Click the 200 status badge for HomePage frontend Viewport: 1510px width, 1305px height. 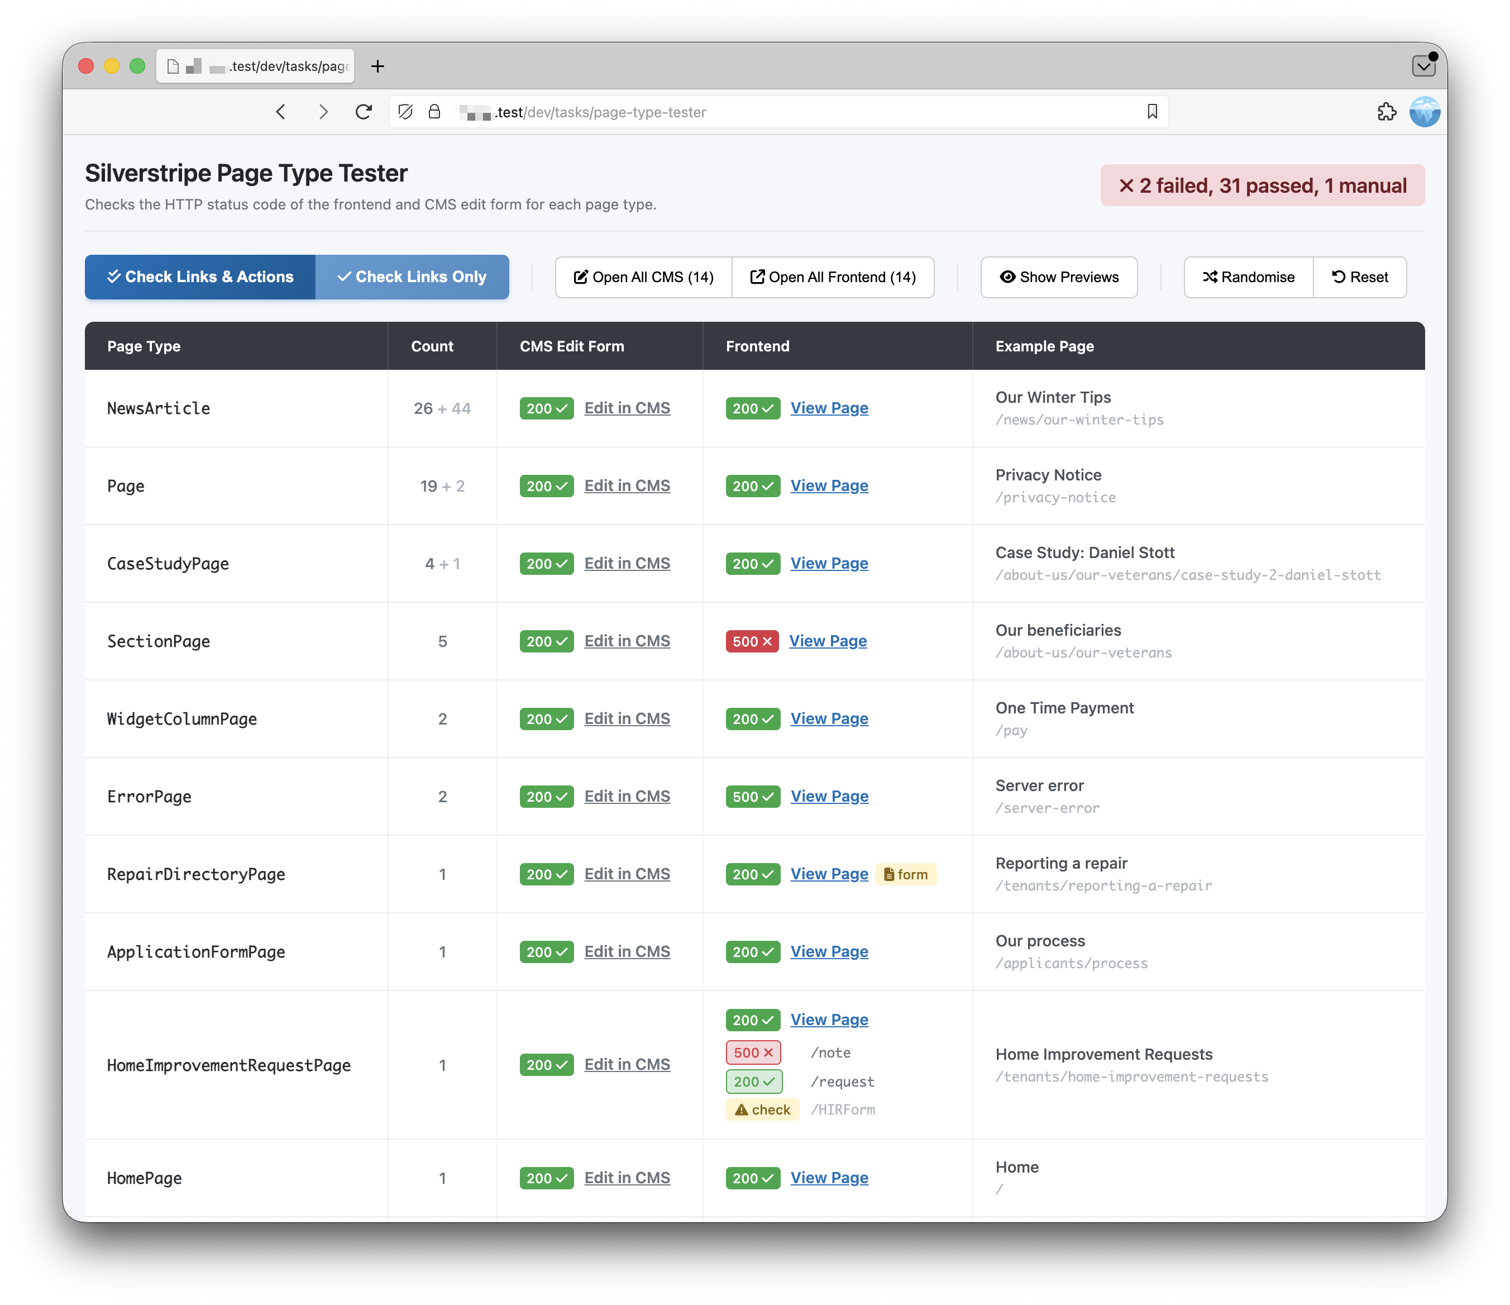(753, 1178)
